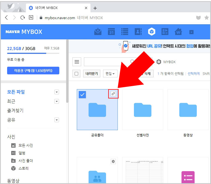Toggle the select-all checkbox in toolbar
The width and height of the screenshot is (211, 184).
[x=76, y=74]
